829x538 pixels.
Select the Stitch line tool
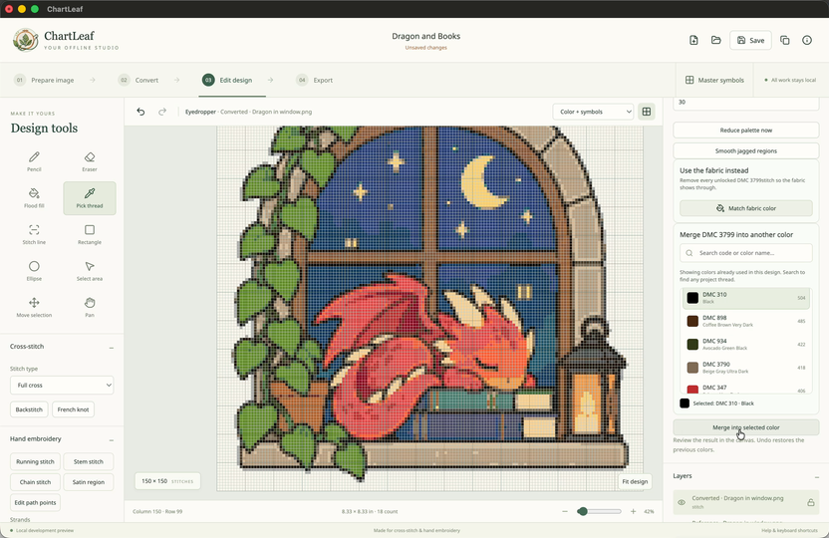(x=34, y=234)
